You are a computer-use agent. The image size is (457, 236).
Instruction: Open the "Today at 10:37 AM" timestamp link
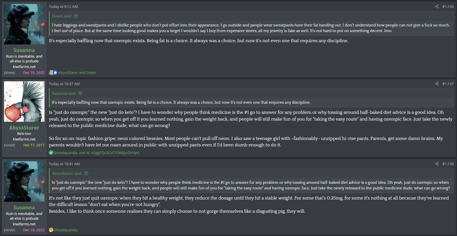click(64, 84)
